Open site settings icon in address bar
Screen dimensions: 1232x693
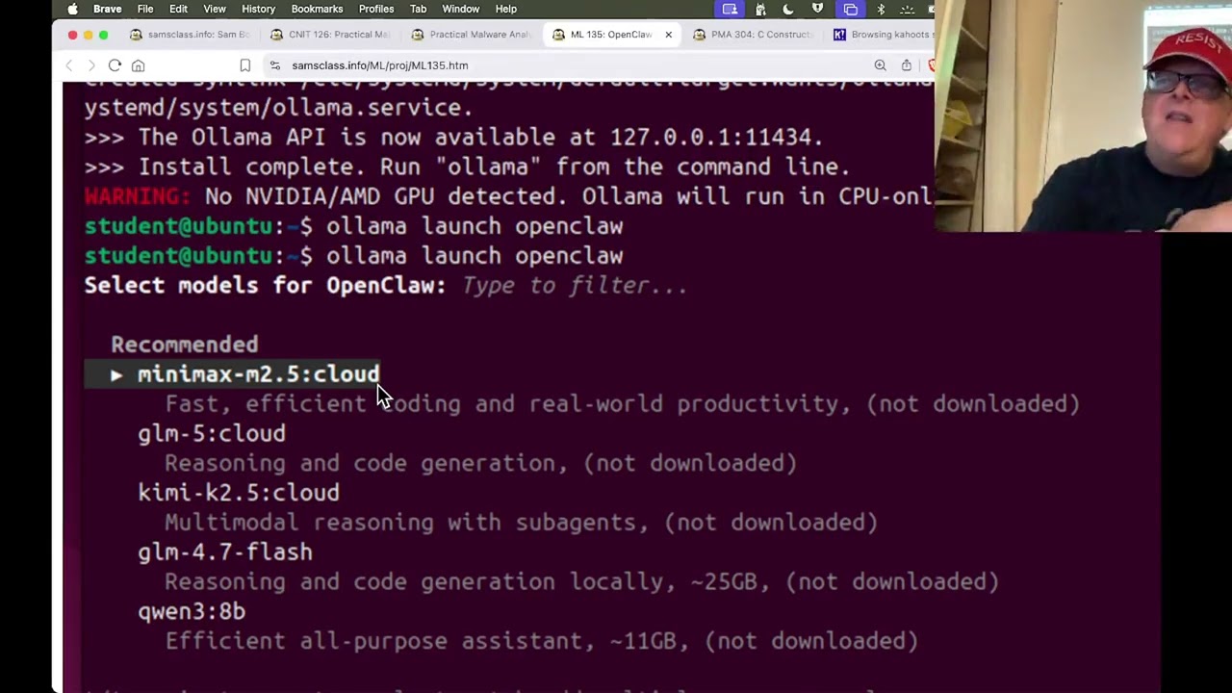point(274,65)
